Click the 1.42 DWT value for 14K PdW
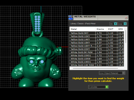Image resolution: width=134 pixels, height=100 pixels. tap(111, 65)
